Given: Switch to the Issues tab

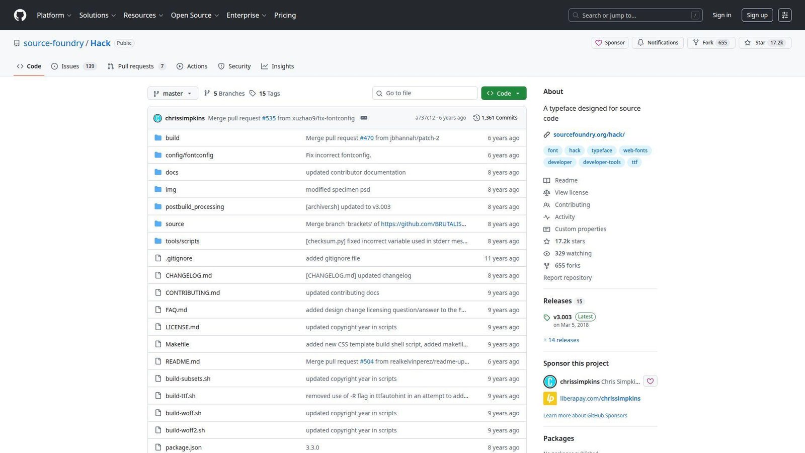Looking at the screenshot, I should [x=73, y=66].
